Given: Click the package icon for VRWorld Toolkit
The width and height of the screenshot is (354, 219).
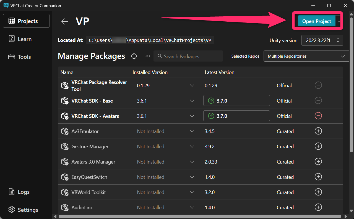Looking at the screenshot, I should (65, 192).
